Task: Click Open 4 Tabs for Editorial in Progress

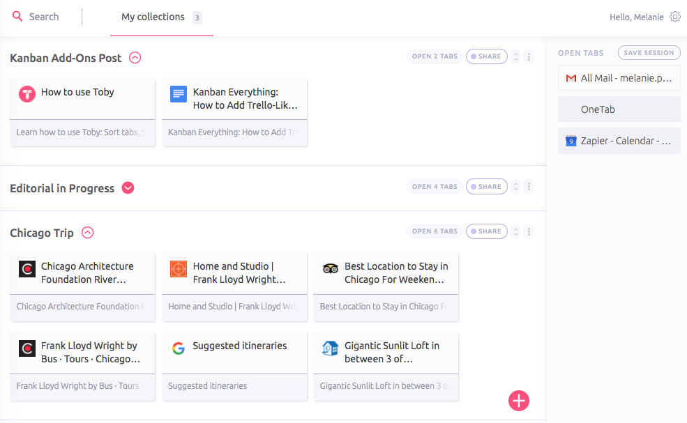Action: point(435,187)
